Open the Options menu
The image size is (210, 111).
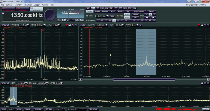(9, 5)
